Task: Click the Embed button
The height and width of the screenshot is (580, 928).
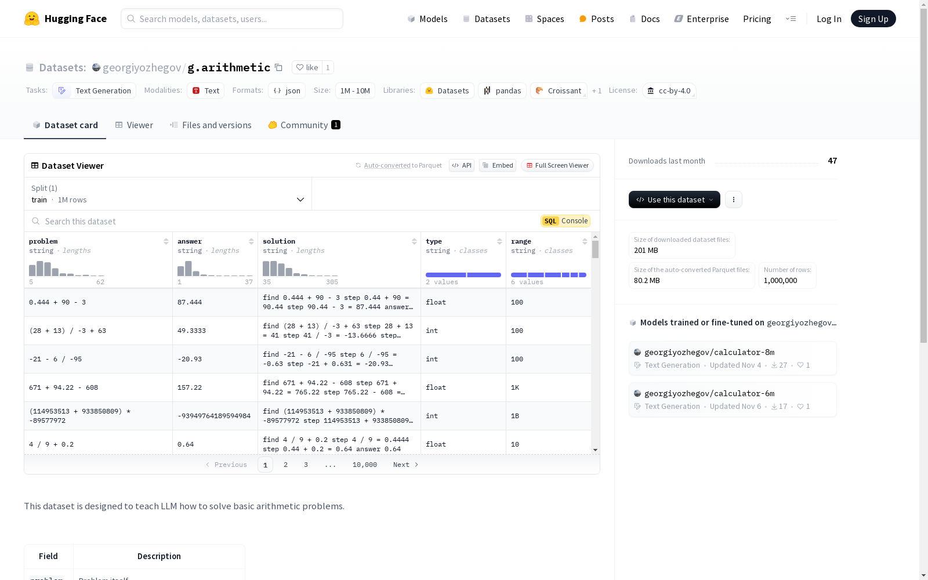Action: 498,165
